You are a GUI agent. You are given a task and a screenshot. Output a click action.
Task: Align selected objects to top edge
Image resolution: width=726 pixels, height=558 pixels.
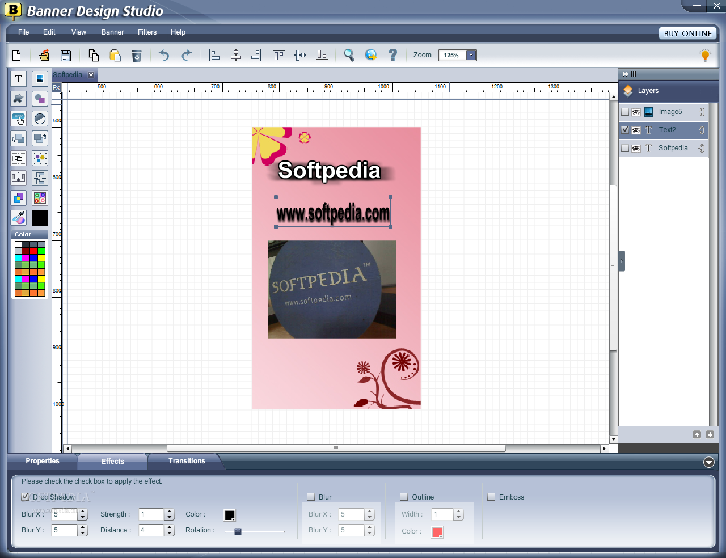278,55
